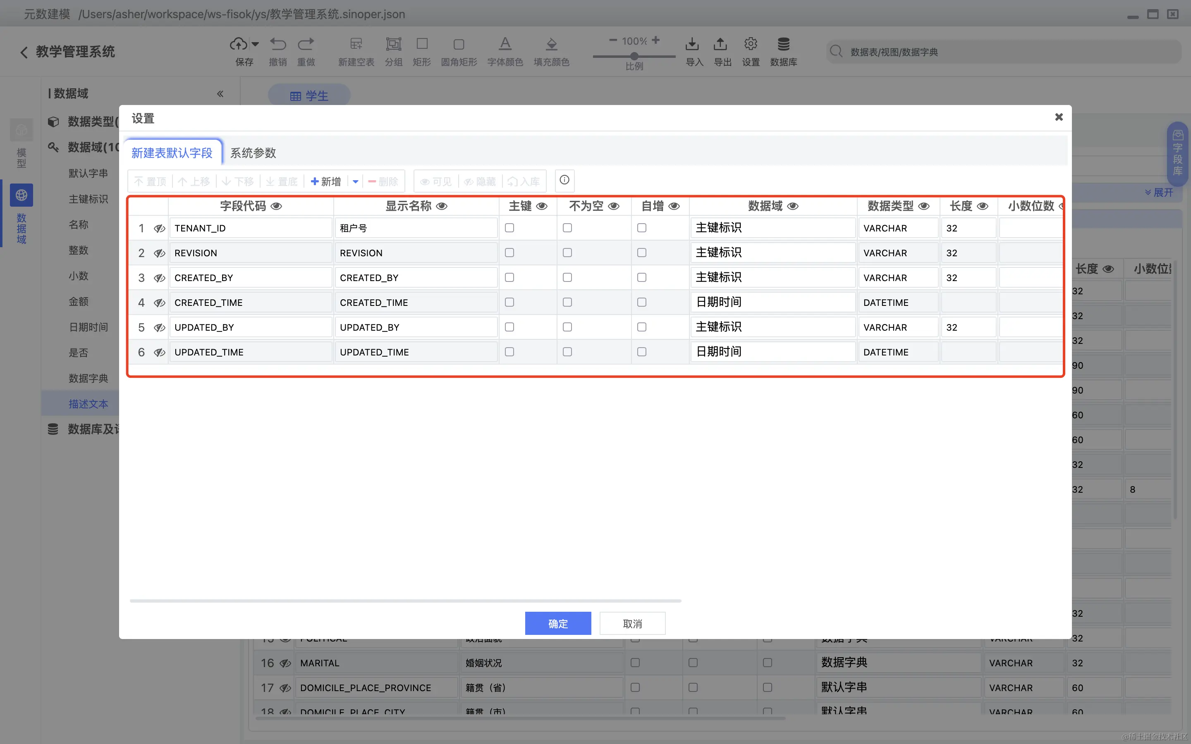Click the database icon in top toolbar
1191x744 pixels.
coord(783,44)
